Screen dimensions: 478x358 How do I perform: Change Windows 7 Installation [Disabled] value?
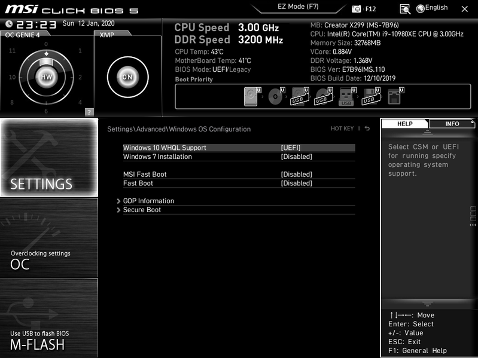pos(296,157)
